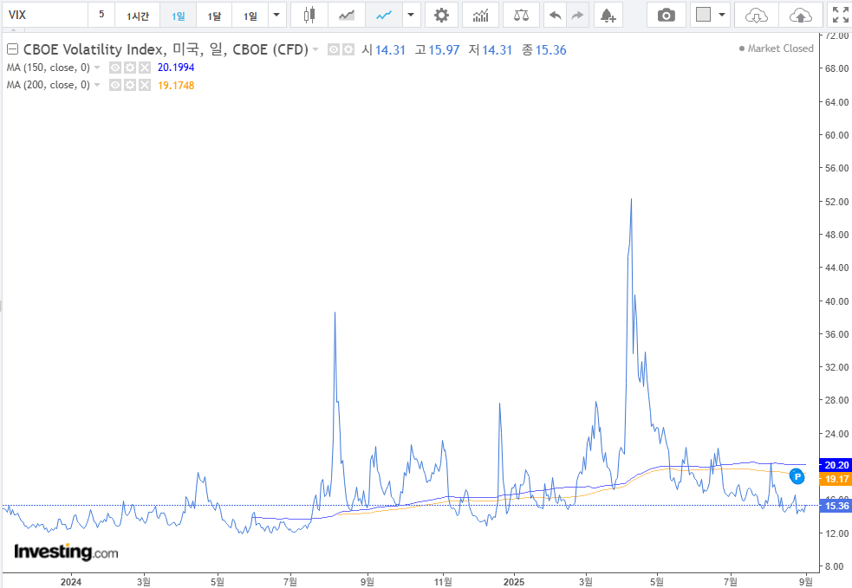This screenshot has height=588, width=852.
Task: Click the Market Closed status label
Action: click(x=776, y=48)
